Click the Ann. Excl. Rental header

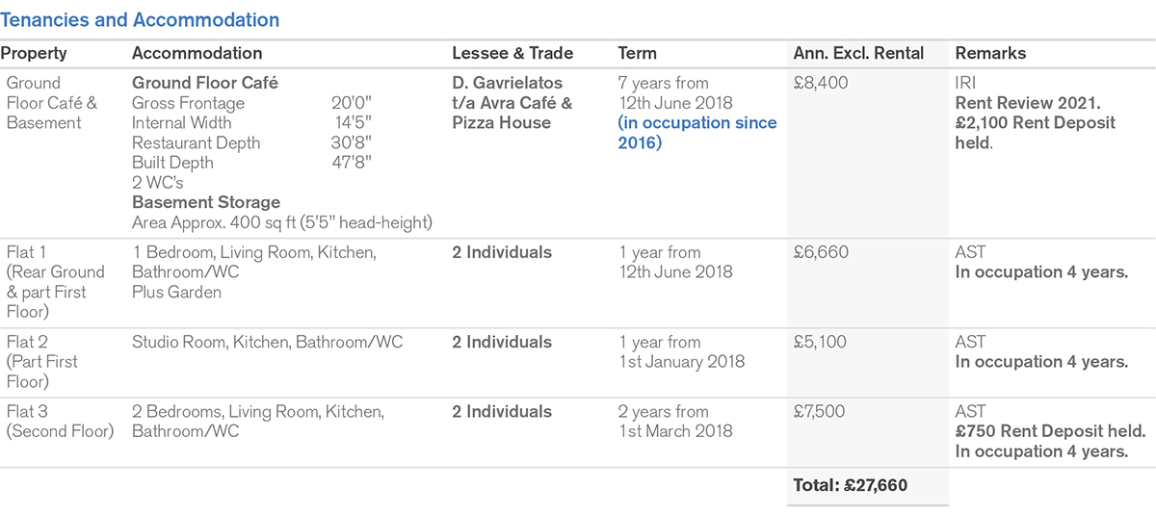click(857, 54)
